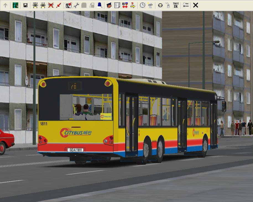Set time with the clock icon
This screenshot has height=202, width=253.
click(142, 5)
